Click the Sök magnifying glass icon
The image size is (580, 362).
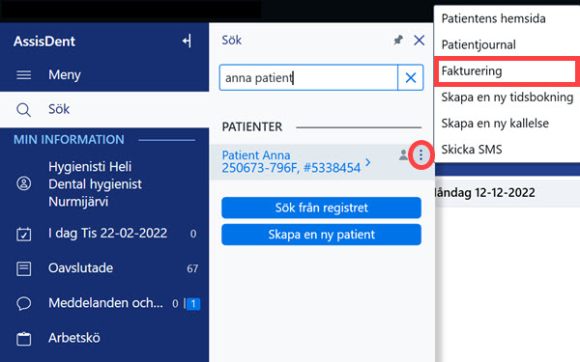coord(23,110)
